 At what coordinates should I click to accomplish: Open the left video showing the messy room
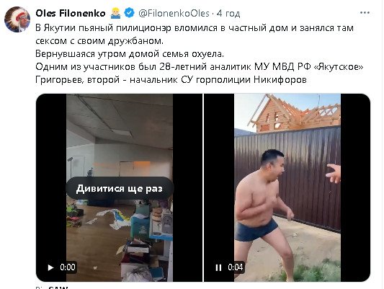pyautogui.click(x=119, y=187)
